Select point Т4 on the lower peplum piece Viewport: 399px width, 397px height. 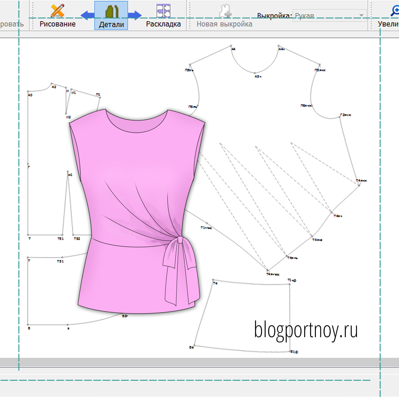click(213, 280)
